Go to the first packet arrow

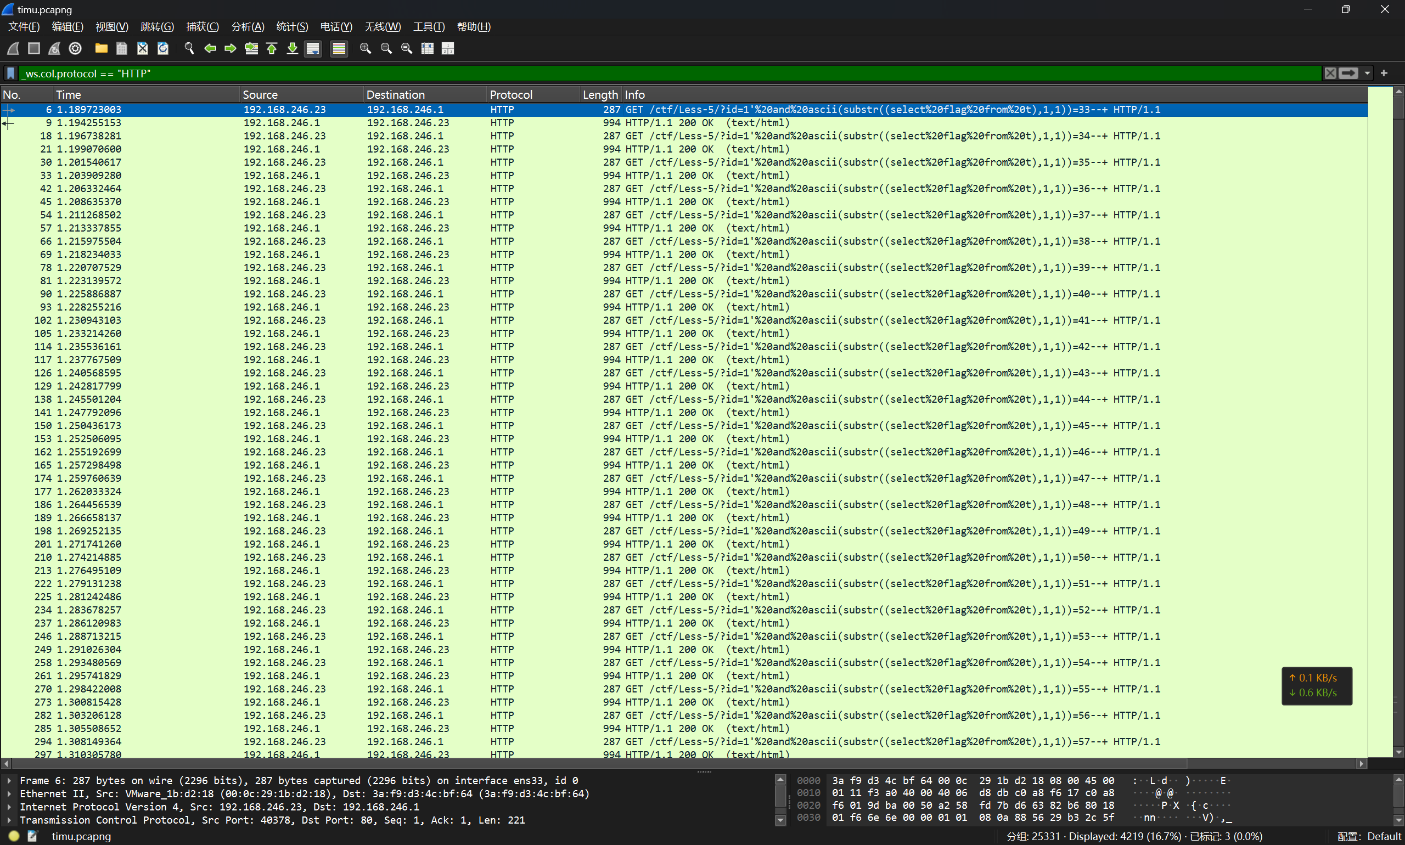[272, 48]
